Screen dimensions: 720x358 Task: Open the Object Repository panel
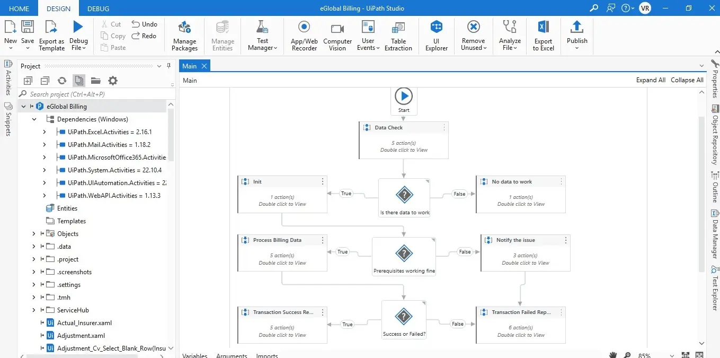tap(715, 135)
